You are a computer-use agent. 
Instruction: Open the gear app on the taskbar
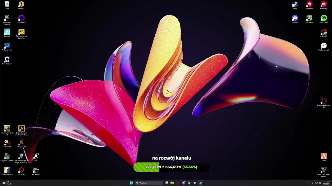tap(189, 183)
